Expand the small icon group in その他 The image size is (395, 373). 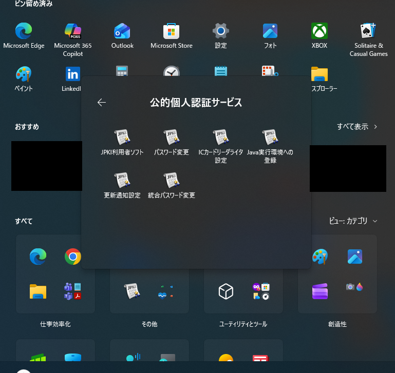[167, 291]
